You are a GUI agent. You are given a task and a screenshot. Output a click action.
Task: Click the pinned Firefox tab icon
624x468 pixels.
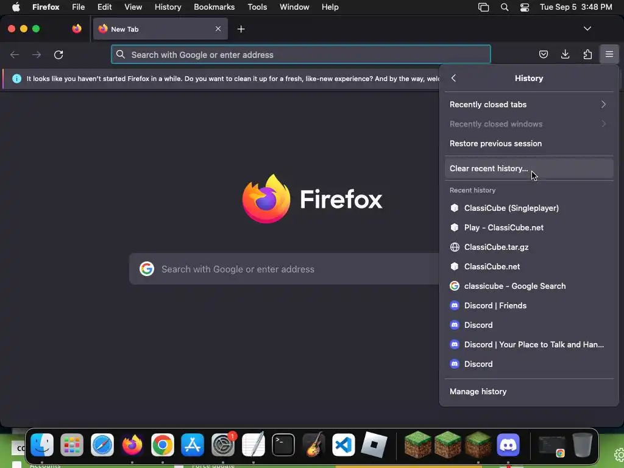click(x=77, y=29)
